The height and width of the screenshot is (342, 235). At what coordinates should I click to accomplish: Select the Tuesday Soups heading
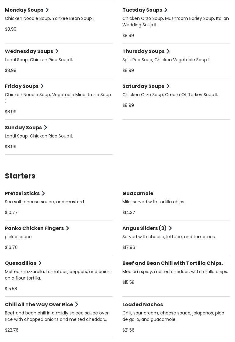tap(142, 10)
